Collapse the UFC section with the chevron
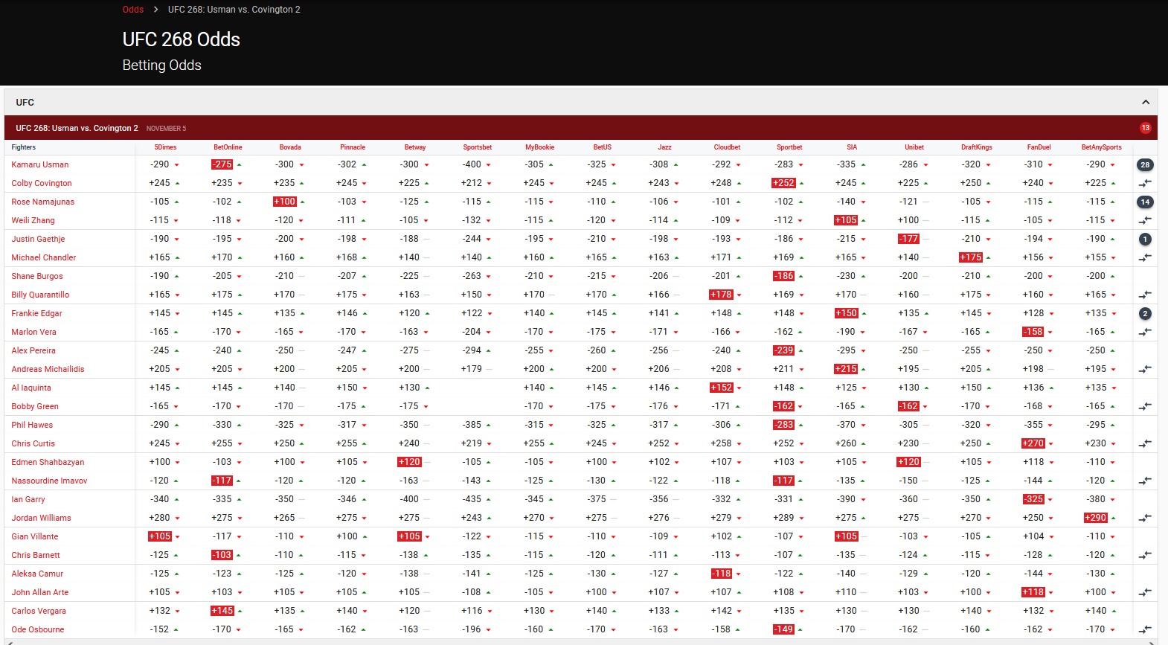The width and height of the screenshot is (1168, 645). coord(1146,103)
